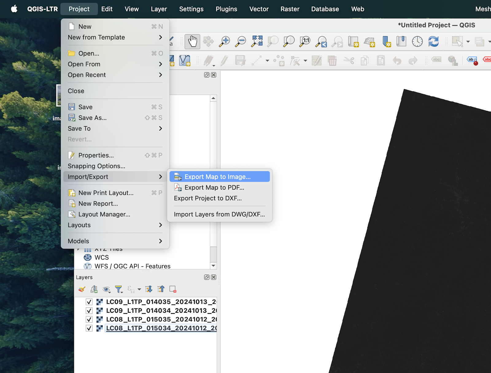Click the Filter Legend funnel icon
The image size is (491, 373).
click(x=118, y=289)
